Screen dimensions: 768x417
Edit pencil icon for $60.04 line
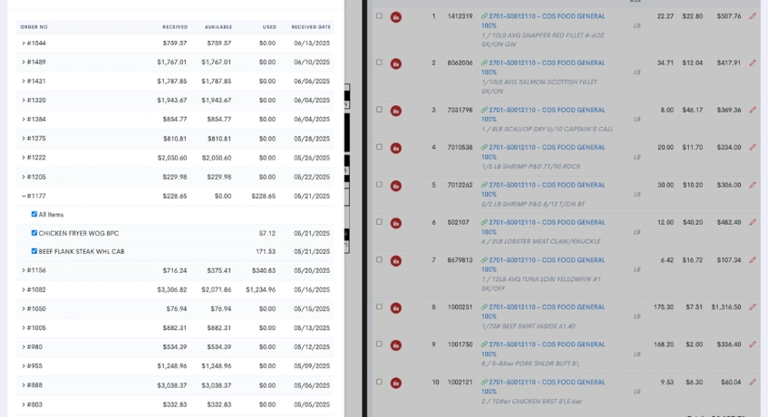tap(753, 383)
